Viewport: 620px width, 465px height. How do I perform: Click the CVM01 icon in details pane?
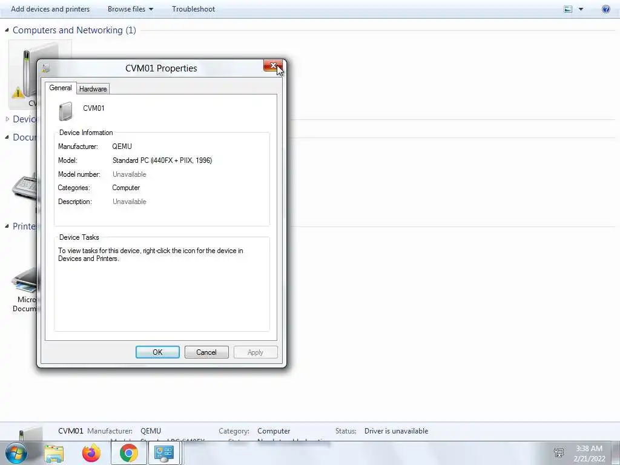coord(30,434)
